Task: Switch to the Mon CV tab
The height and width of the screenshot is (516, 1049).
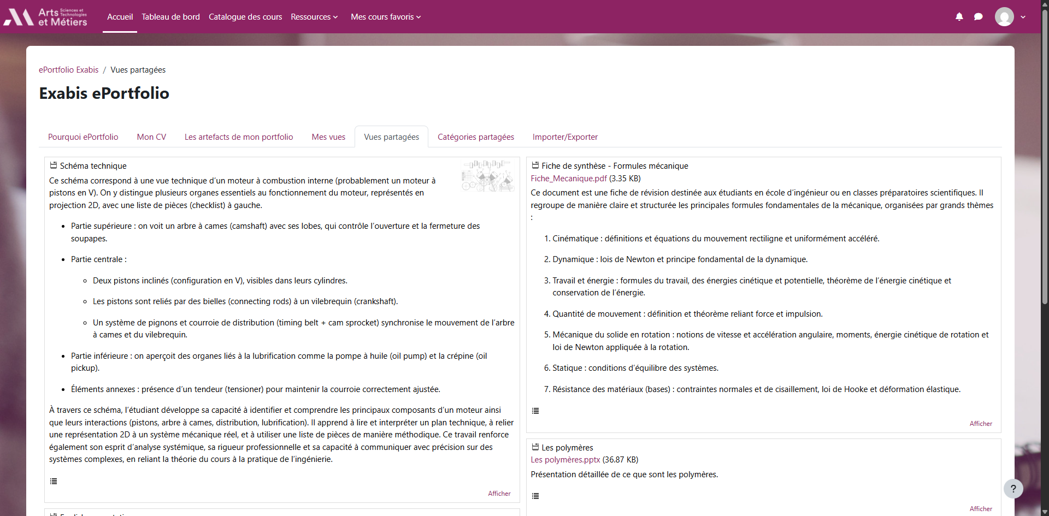Action: 151,137
